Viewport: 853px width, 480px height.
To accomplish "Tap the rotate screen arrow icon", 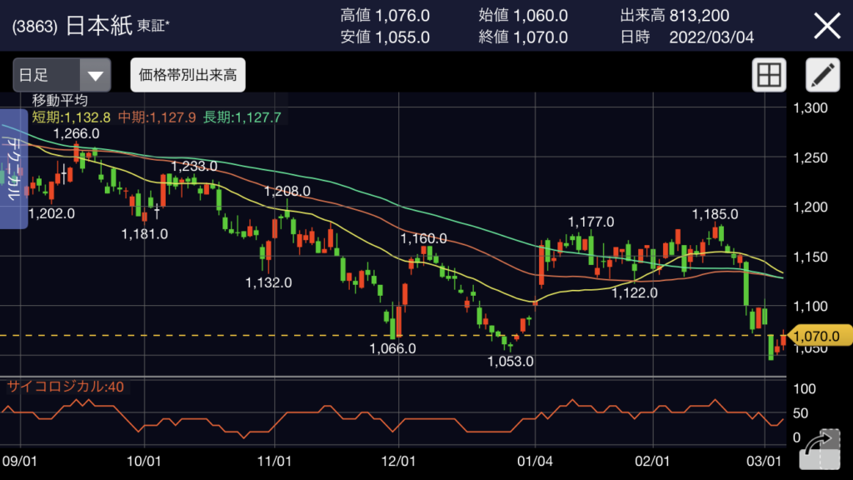I will click(820, 448).
